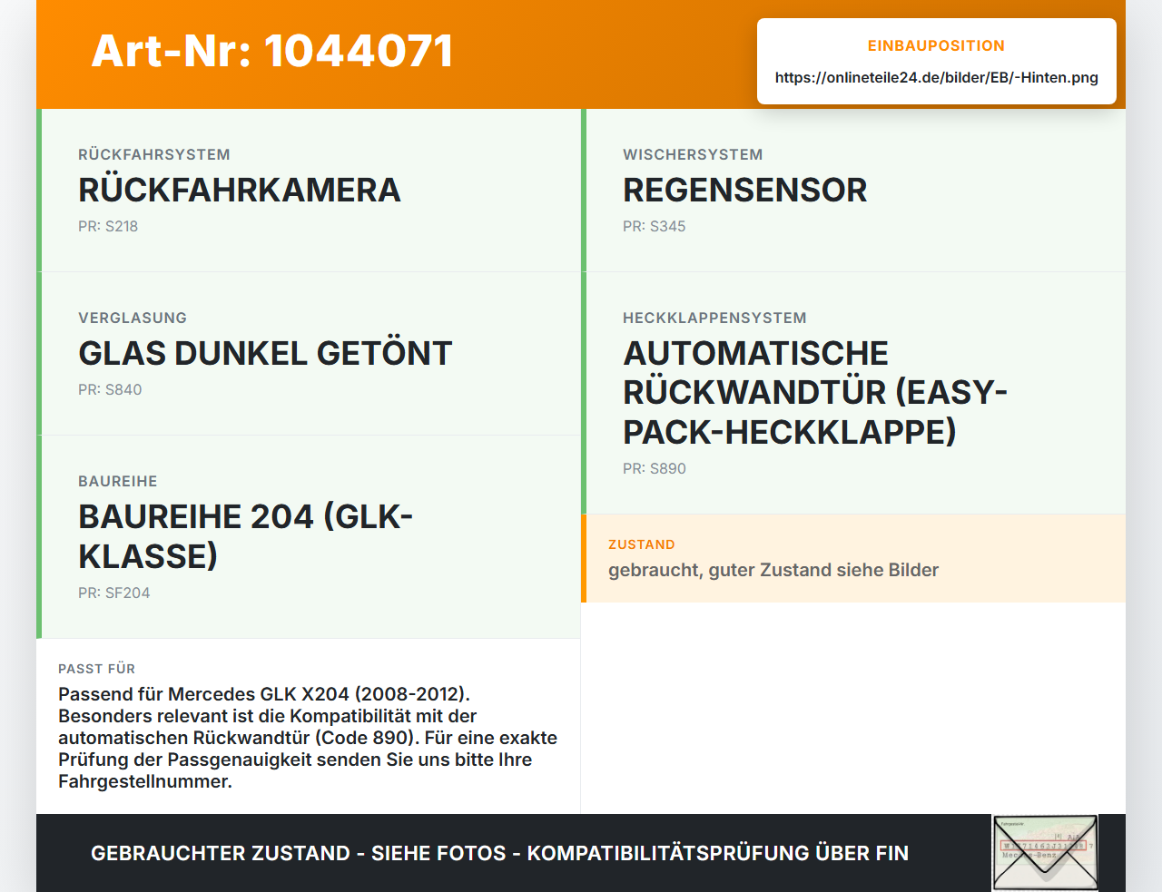Click PR: SF204 code

pos(113,593)
